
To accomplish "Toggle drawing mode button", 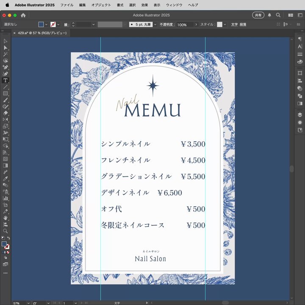I will [x=5, y=258].
